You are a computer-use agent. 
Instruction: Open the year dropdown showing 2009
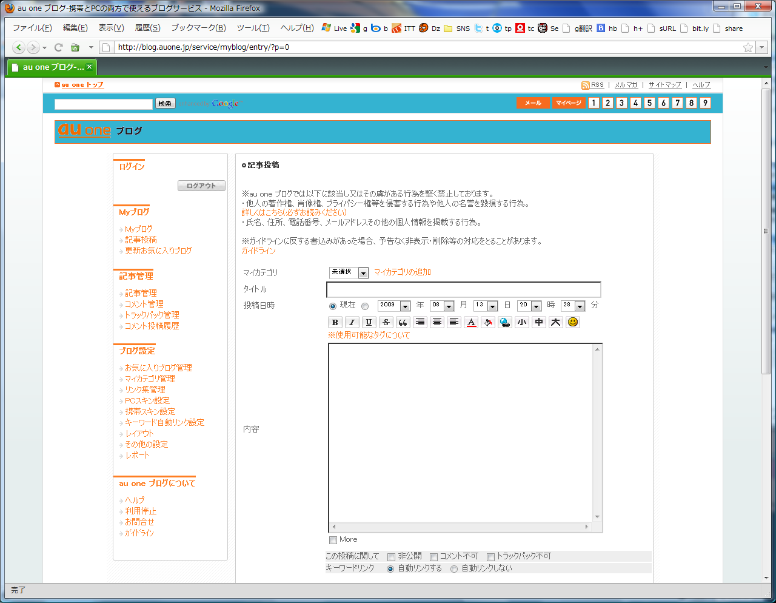[394, 306]
